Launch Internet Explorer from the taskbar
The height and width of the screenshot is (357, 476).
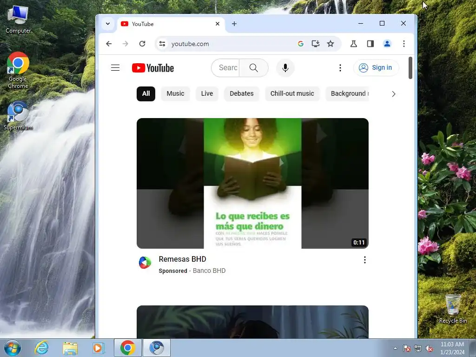[41, 348]
